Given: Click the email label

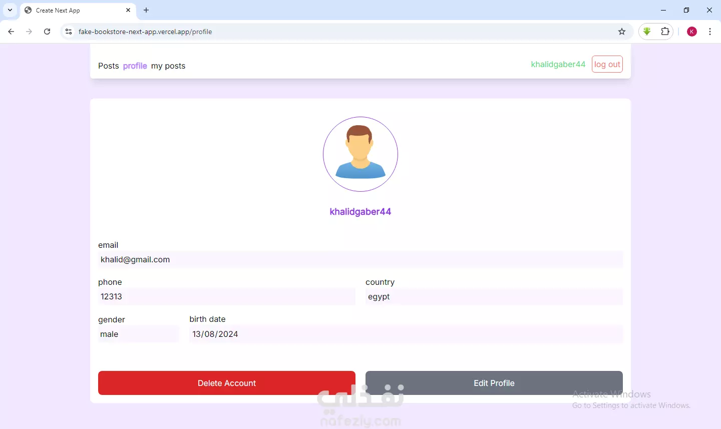Looking at the screenshot, I should click(108, 245).
